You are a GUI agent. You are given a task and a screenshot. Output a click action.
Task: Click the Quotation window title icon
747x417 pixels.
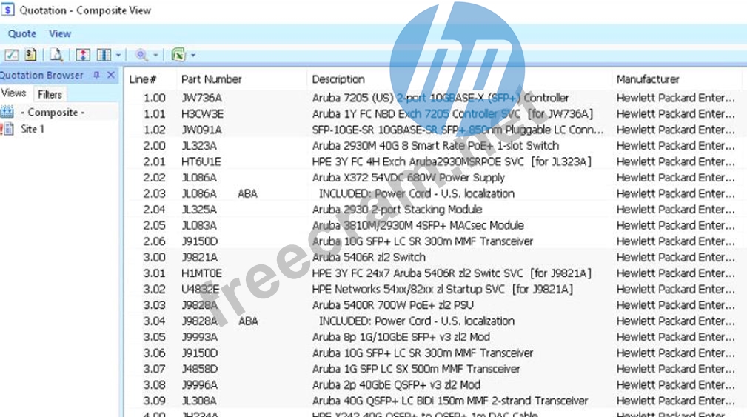7,10
